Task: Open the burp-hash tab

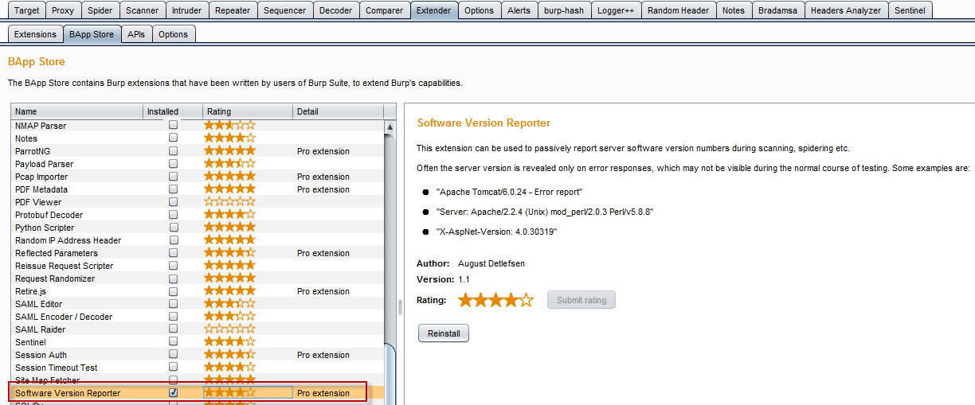Action: pyautogui.click(x=566, y=10)
